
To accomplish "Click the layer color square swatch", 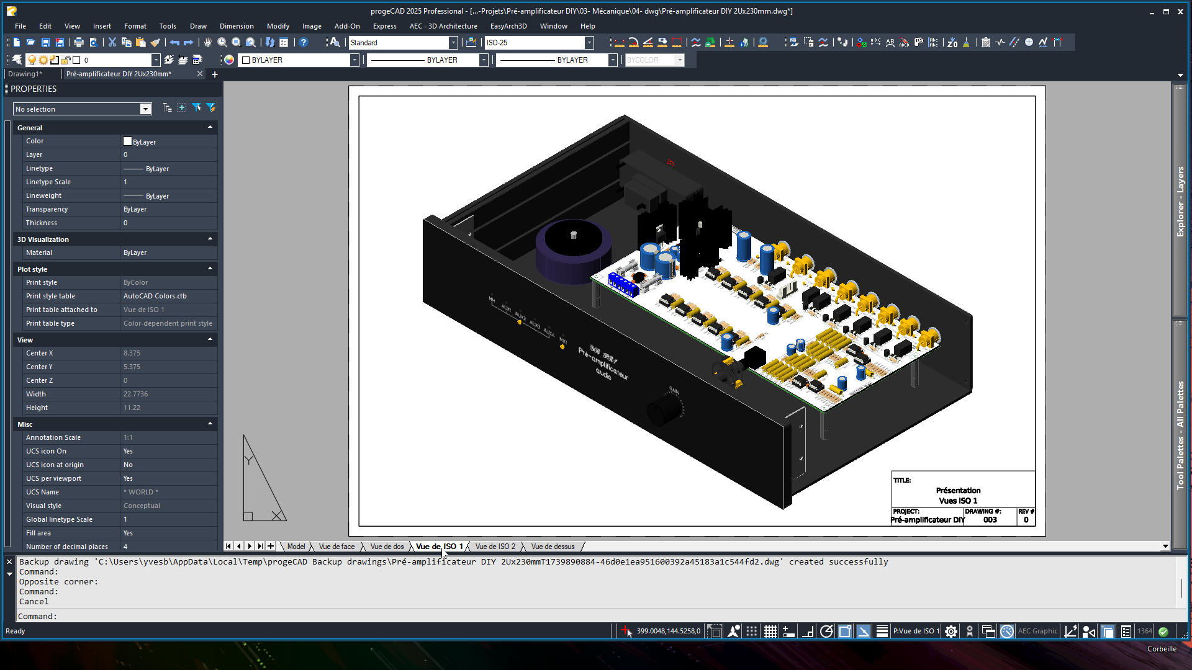I will (x=77, y=60).
